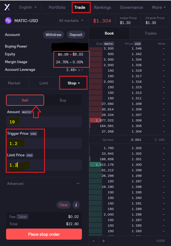
Task: Click the Withdraw button
Action: coord(54,35)
